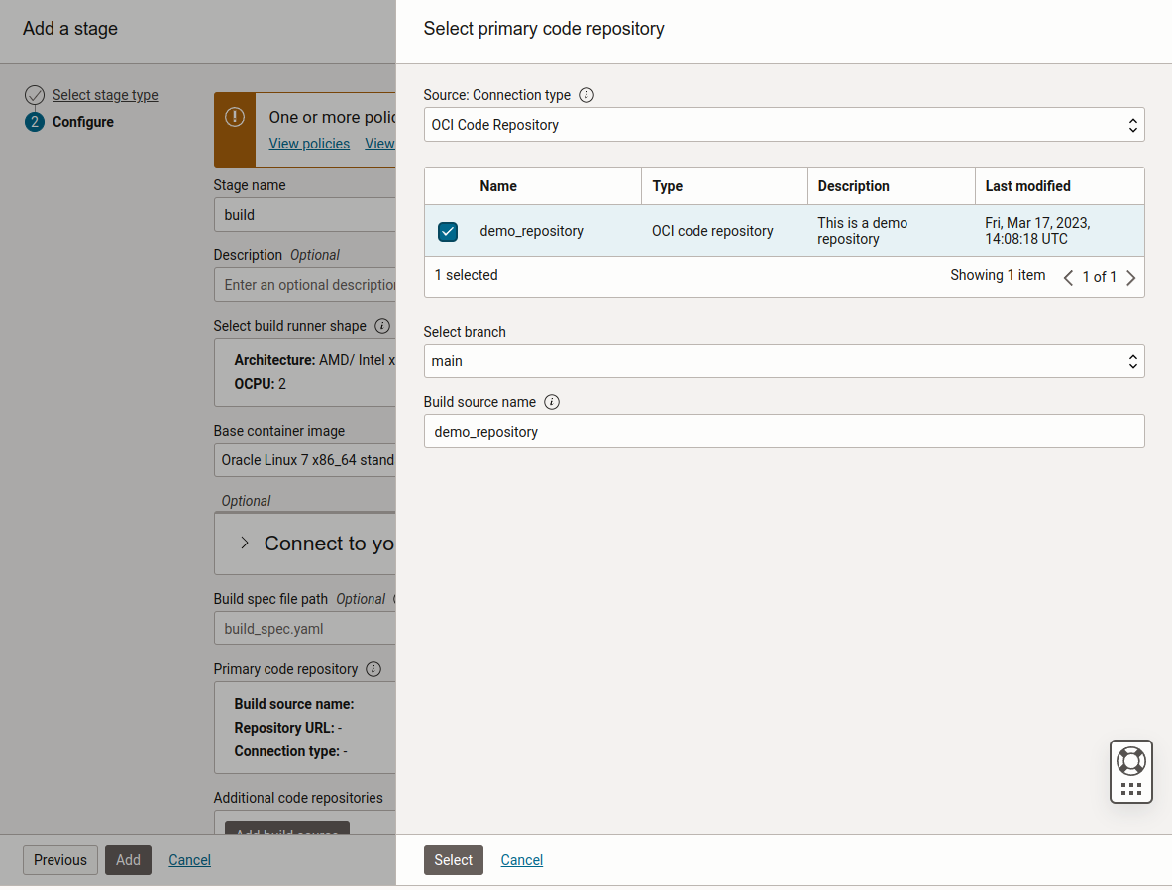
Task: Open the lifebuoy help widget icon
Action: 1130,760
